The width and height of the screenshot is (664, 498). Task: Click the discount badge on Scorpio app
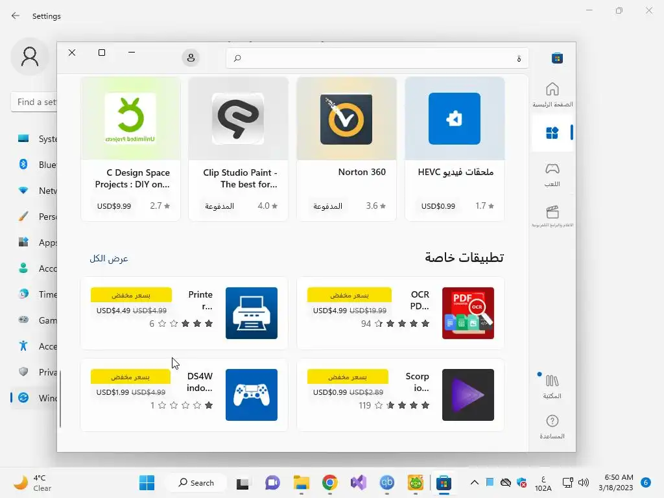tap(348, 377)
